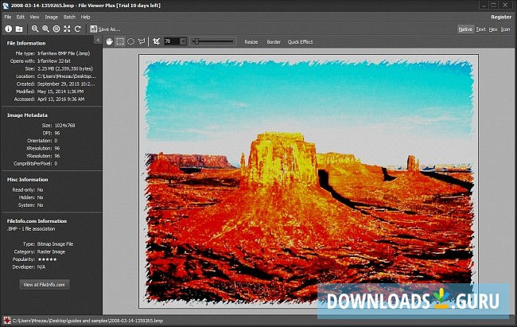The width and height of the screenshot is (517, 327).
Task: Open the View menu
Action: [34, 18]
